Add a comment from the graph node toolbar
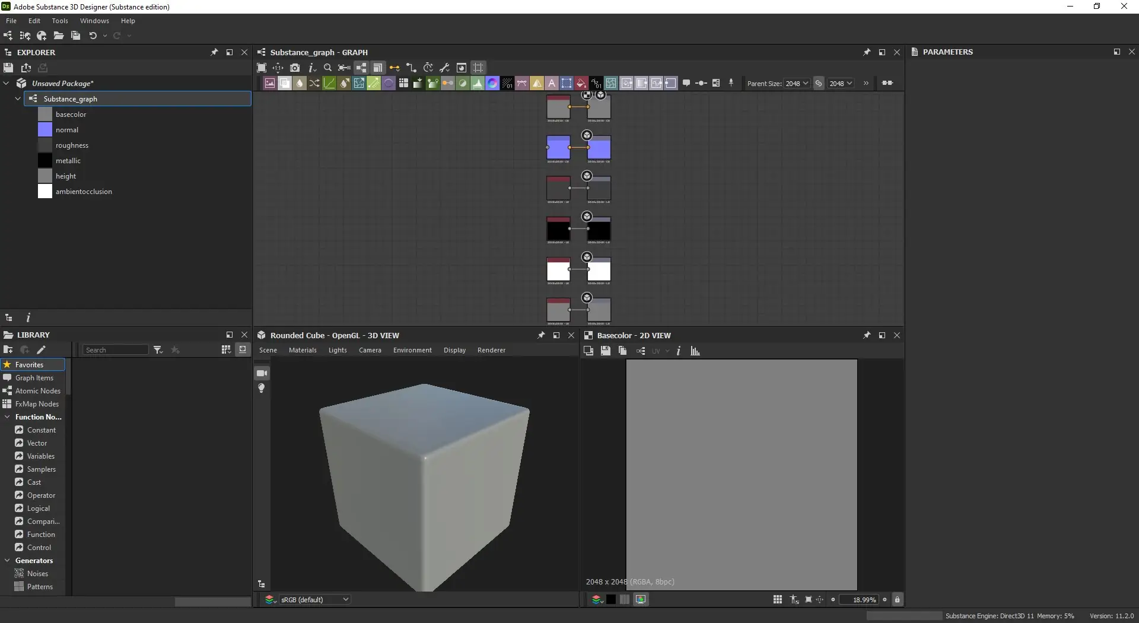This screenshot has height=623, width=1139. pos(686,83)
